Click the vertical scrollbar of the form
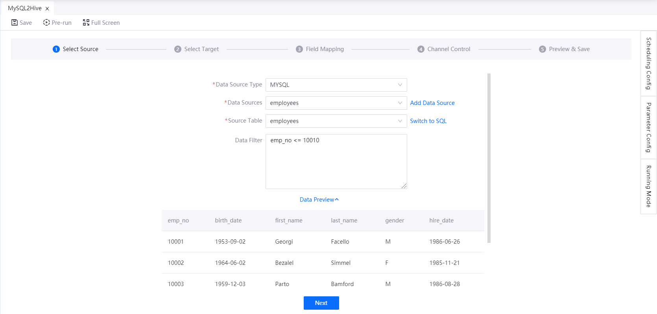 489,158
